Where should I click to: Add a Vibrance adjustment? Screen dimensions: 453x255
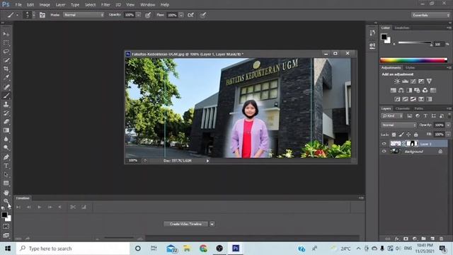[x=430, y=81]
